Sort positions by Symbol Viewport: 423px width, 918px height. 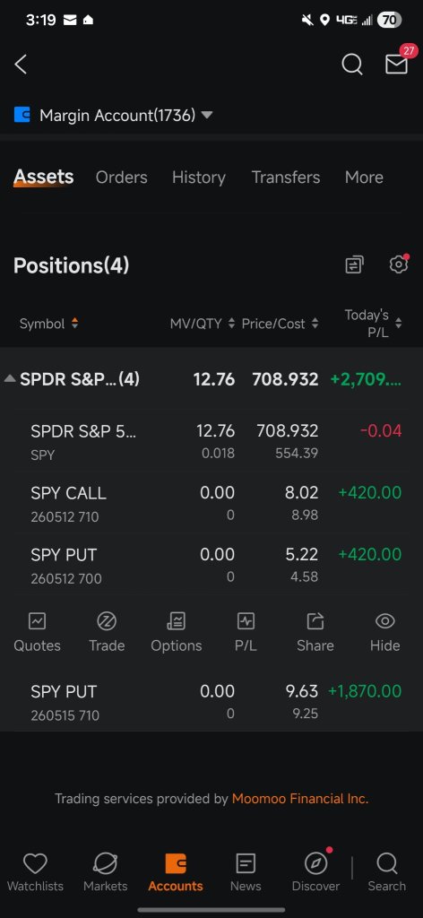pyautogui.click(x=48, y=323)
